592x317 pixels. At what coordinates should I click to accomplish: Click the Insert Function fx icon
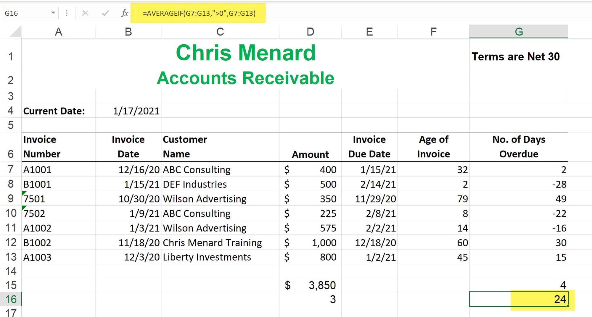pyautogui.click(x=125, y=13)
